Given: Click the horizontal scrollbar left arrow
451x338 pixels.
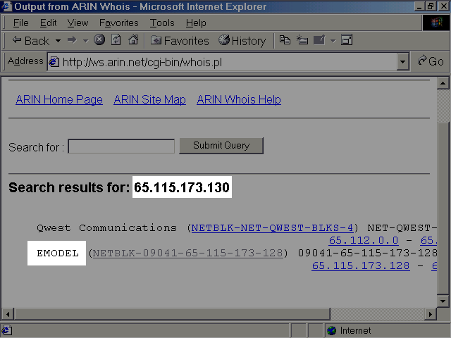Looking at the screenshot, I should click(x=8, y=314).
